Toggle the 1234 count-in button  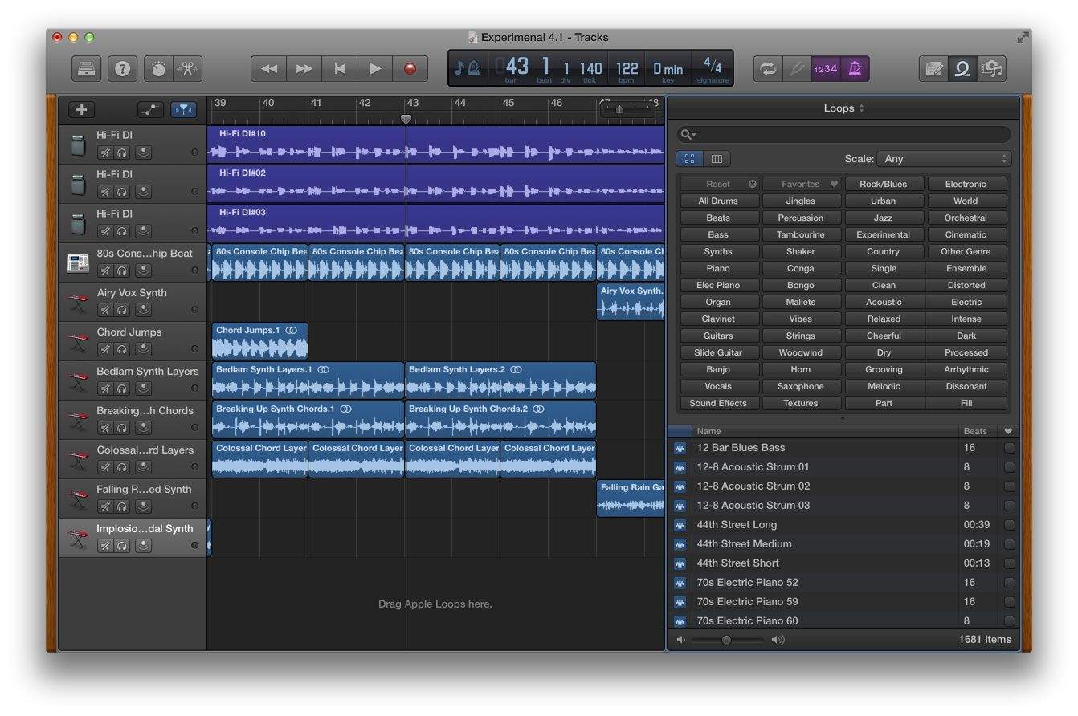coord(826,69)
